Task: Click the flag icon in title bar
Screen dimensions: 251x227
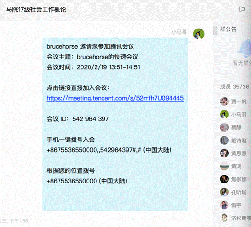Action: tap(242, 9)
